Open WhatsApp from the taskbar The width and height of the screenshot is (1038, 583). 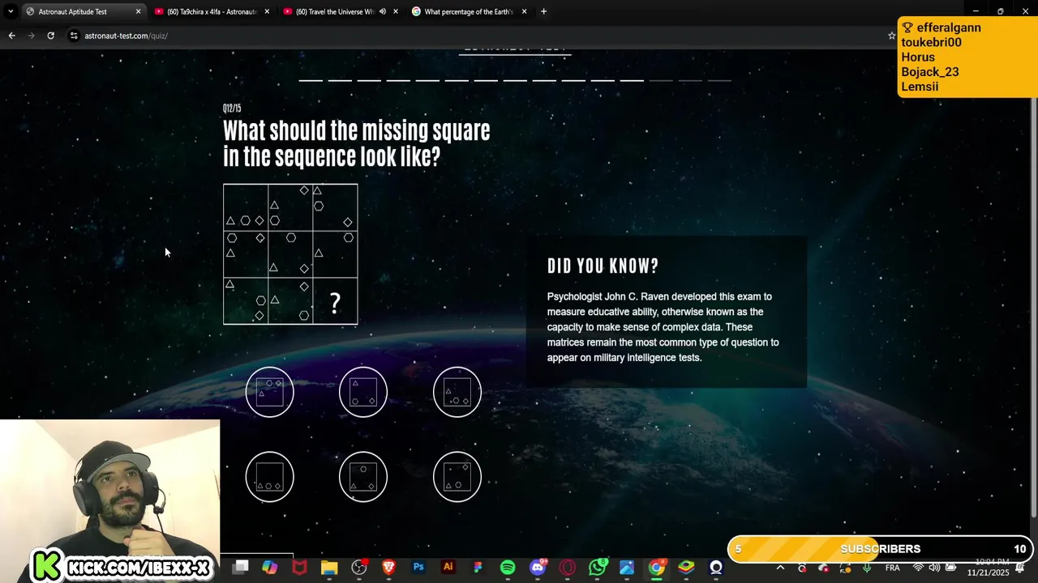598,568
